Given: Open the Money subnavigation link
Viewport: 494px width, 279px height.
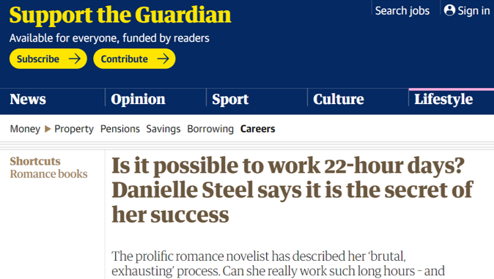Looking at the screenshot, I should (x=25, y=129).
